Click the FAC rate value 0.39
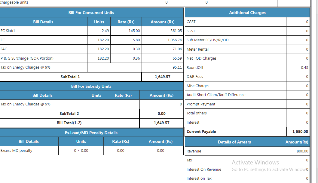This screenshot has width=318, height=183. [136, 49]
